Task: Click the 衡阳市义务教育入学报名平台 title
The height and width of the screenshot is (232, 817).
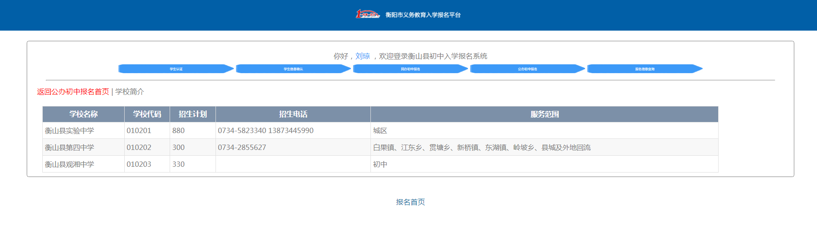Action: click(x=423, y=15)
